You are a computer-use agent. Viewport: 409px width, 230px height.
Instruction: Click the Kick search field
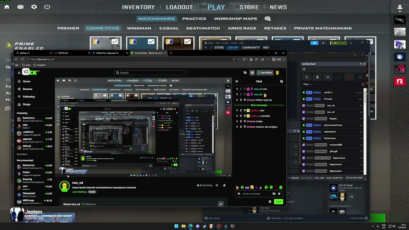150,73
